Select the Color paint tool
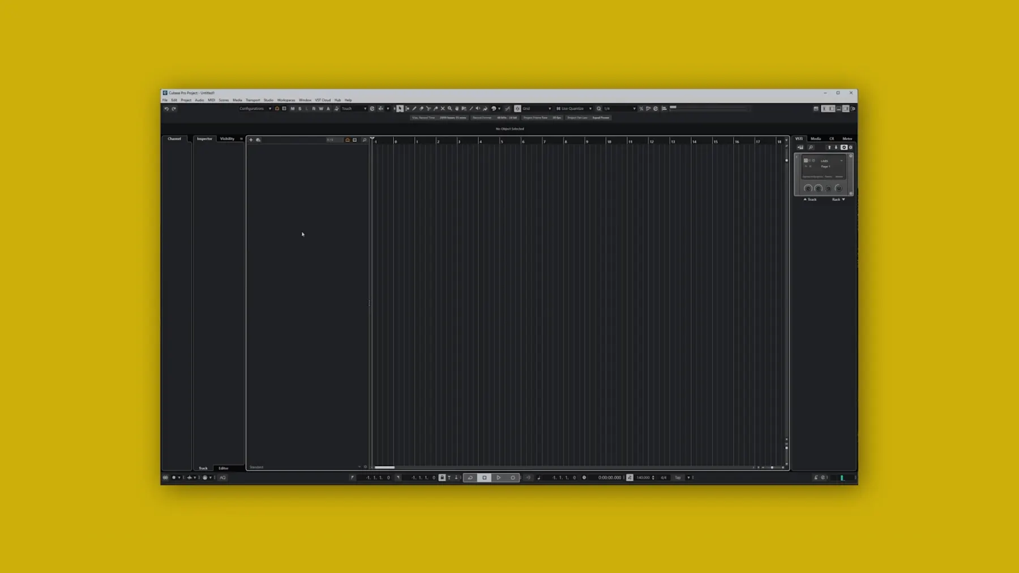Screen dimensions: 1019x573 (x=485, y=109)
